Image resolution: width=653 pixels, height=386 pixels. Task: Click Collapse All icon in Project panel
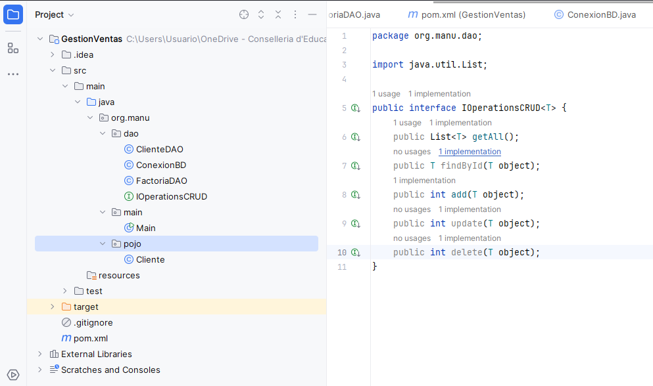278,15
